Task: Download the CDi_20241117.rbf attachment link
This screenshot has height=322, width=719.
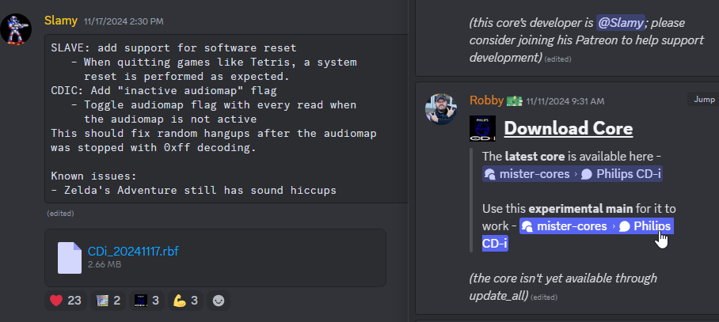Action: pos(133,251)
